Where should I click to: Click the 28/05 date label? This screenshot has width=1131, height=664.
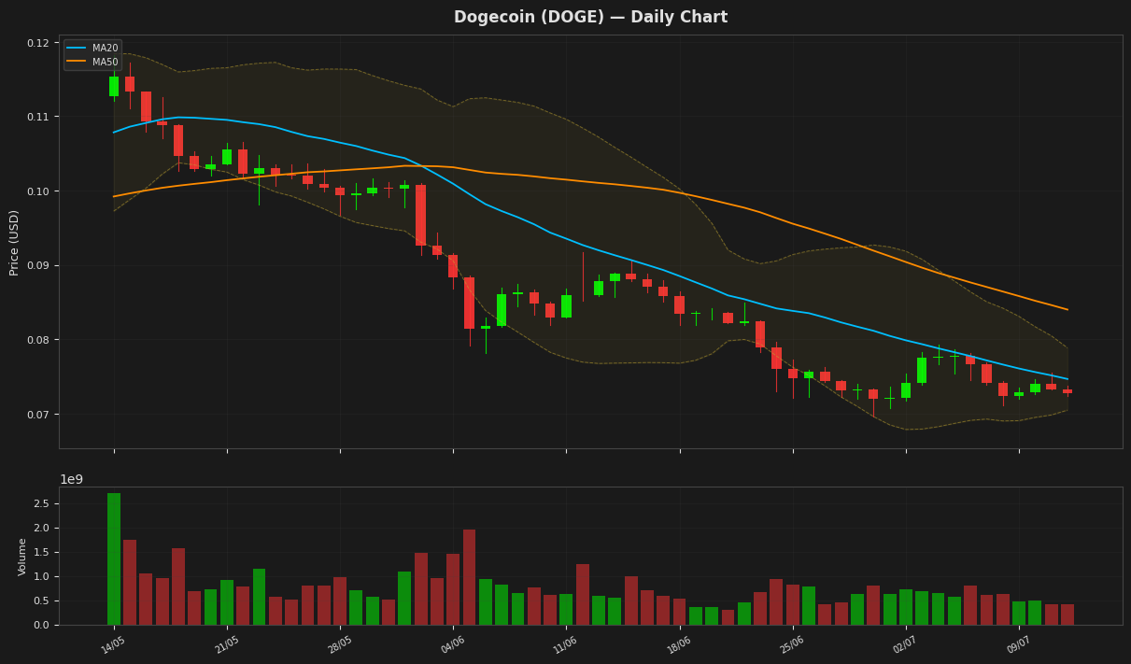click(340, 644)
